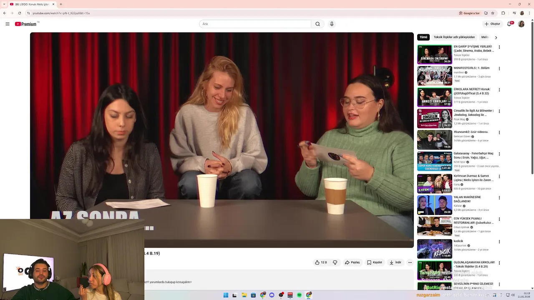Open EN GARİP S*VİŞME YERLERİ video title

[x=474, y=49]
